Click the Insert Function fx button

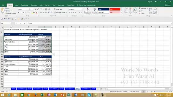[25, 23]
